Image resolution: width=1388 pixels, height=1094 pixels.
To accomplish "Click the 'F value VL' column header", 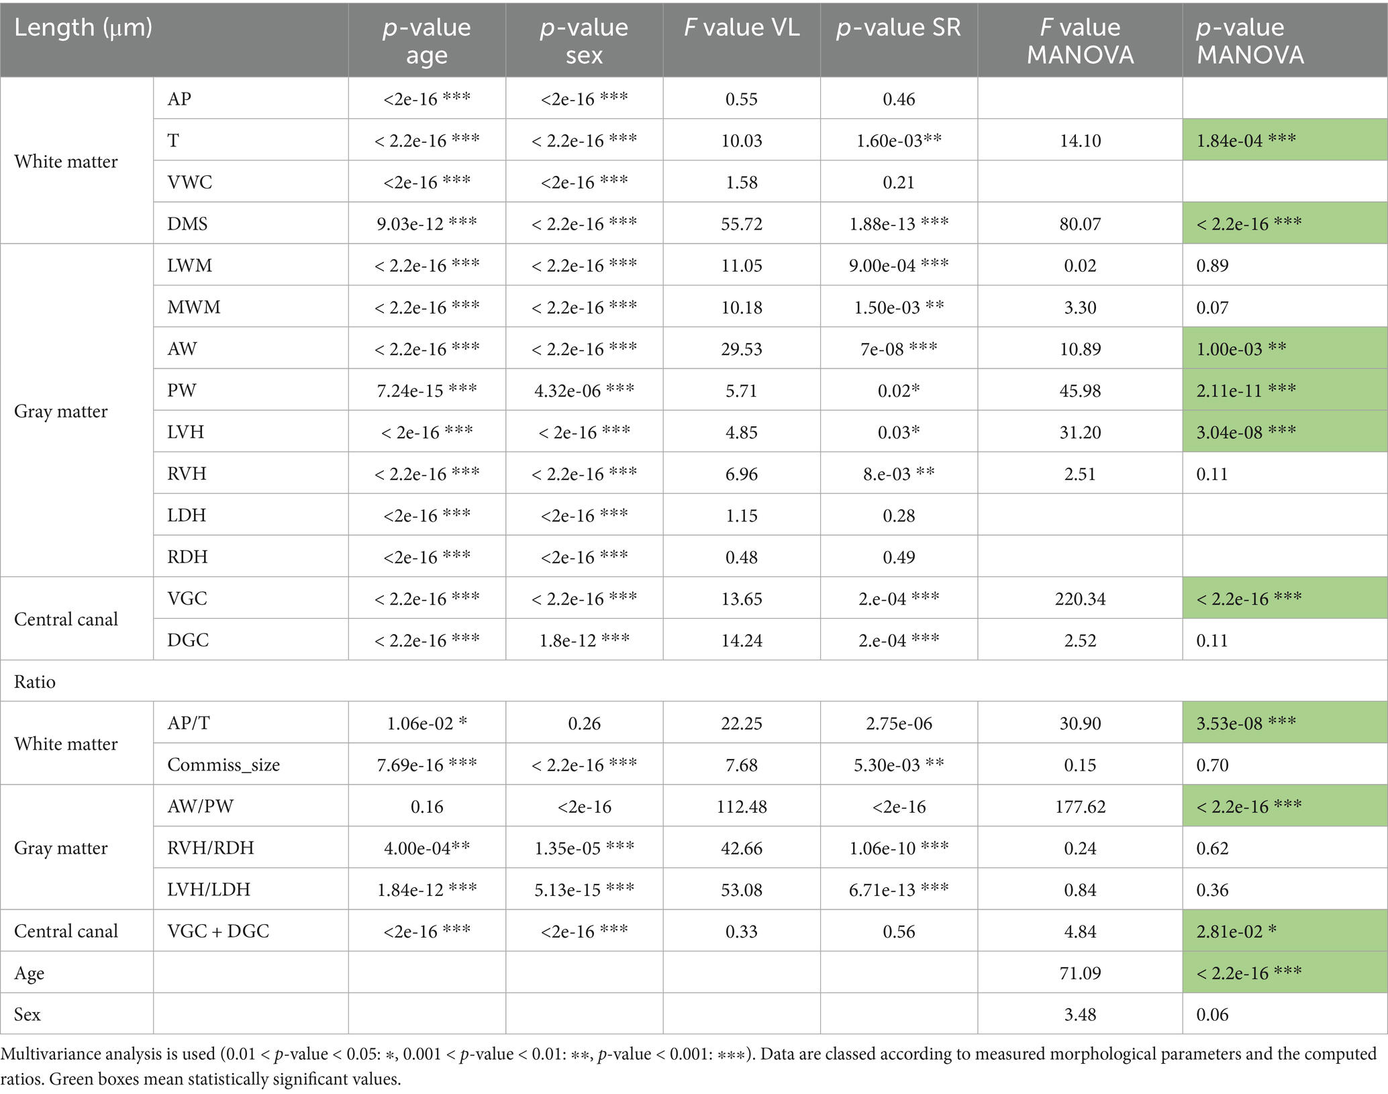I will [741, 28].
